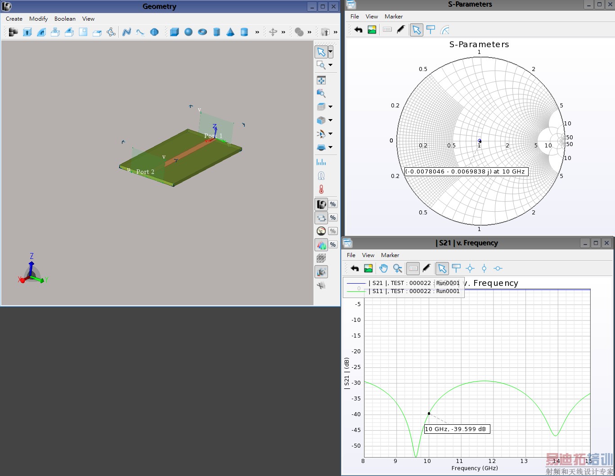Expand overflow chevron after the rotate icon
This screenshot has height=476, width=615.
[x=283, y=32]
